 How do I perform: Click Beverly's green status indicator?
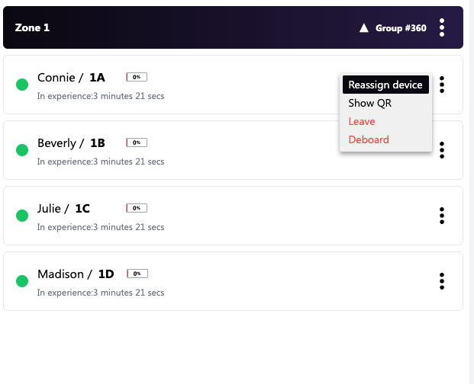point(22,150)
